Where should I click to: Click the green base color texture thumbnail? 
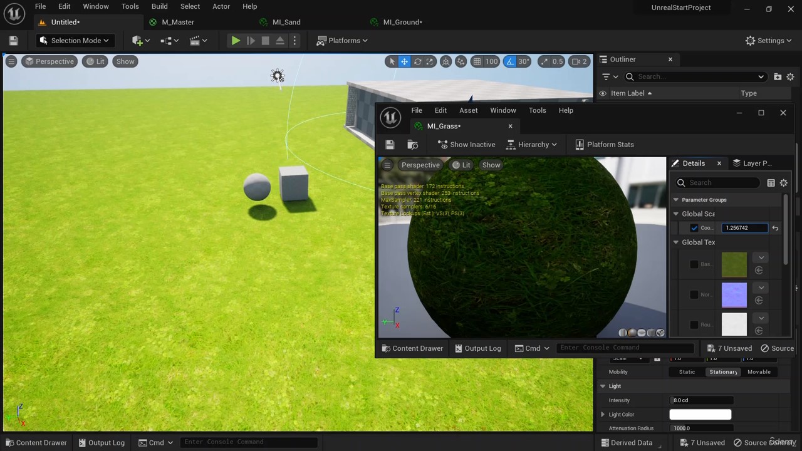(734, 264)
